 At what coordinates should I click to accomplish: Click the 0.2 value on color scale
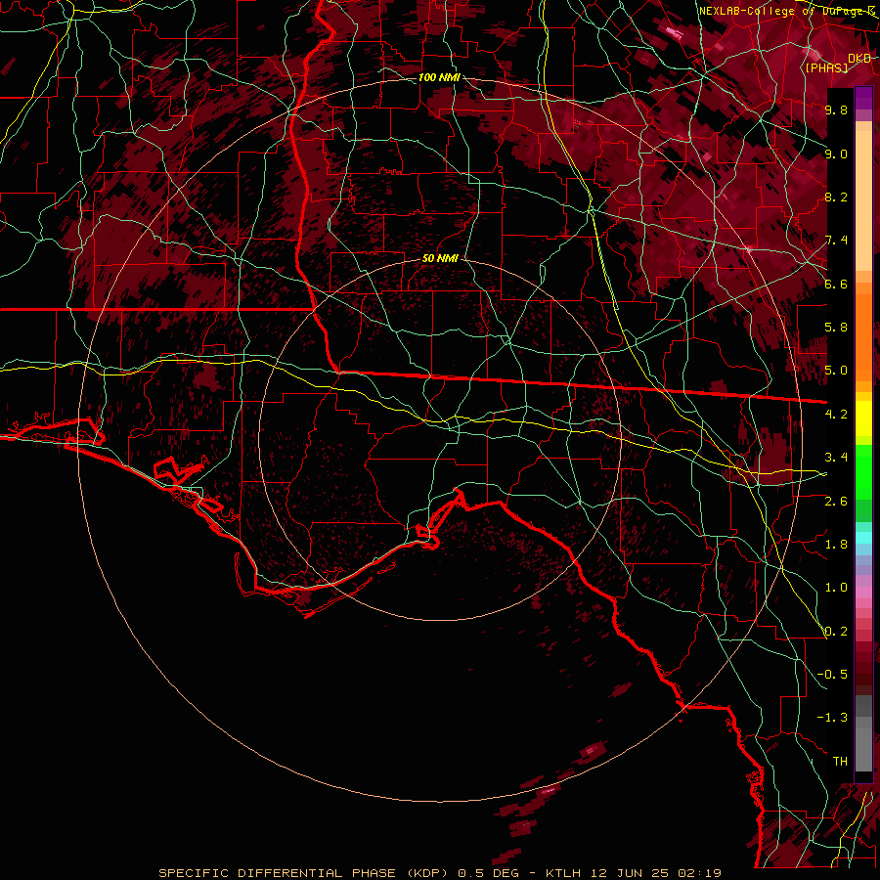[836, 632]
